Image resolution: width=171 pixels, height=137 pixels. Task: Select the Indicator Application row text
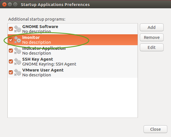73,51
